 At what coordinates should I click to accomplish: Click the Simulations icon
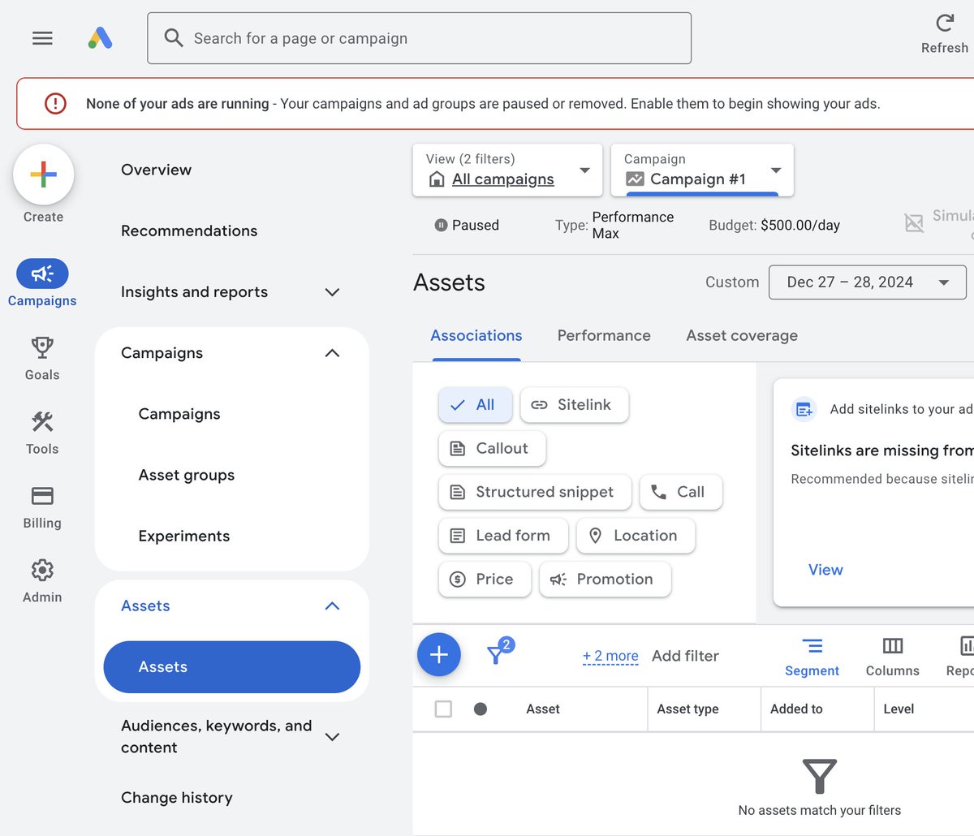914,223
